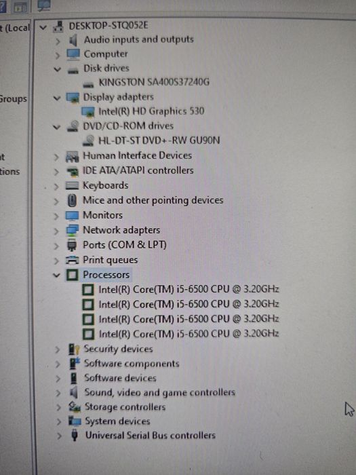Expand the Mice and other pointing devices arrow
356x475 pixels.
click(x=56, y=201)
